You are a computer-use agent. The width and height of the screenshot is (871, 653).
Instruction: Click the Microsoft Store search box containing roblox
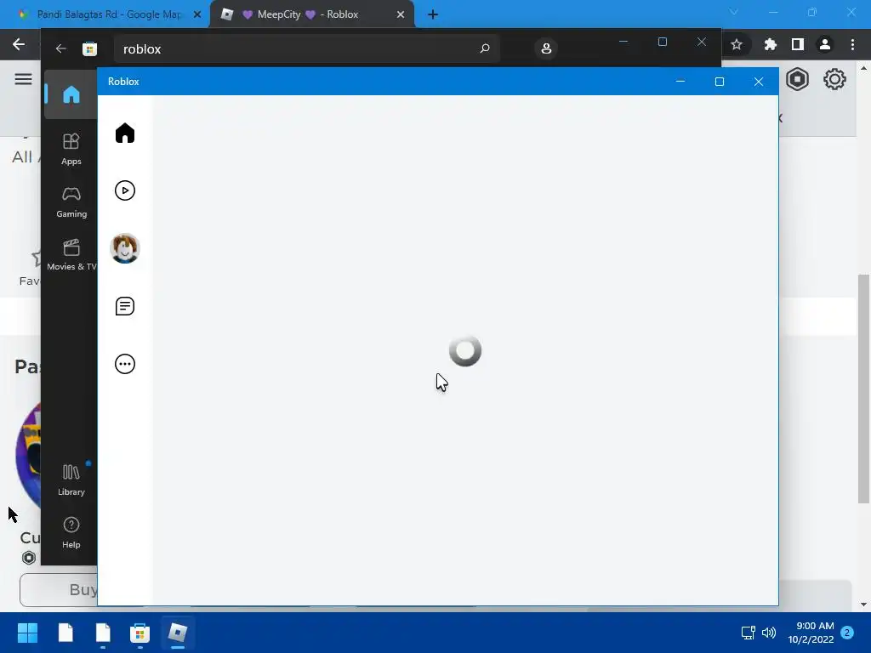pyautogui.click(x=306, y=48)
